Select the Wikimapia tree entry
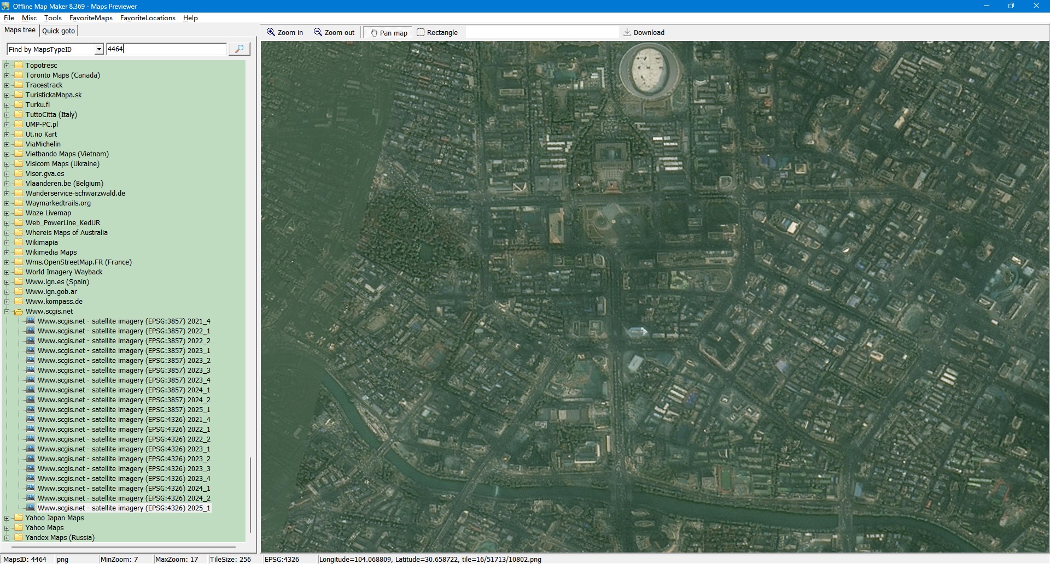Viewport: 1050px width, 564px height. [42, 243]
